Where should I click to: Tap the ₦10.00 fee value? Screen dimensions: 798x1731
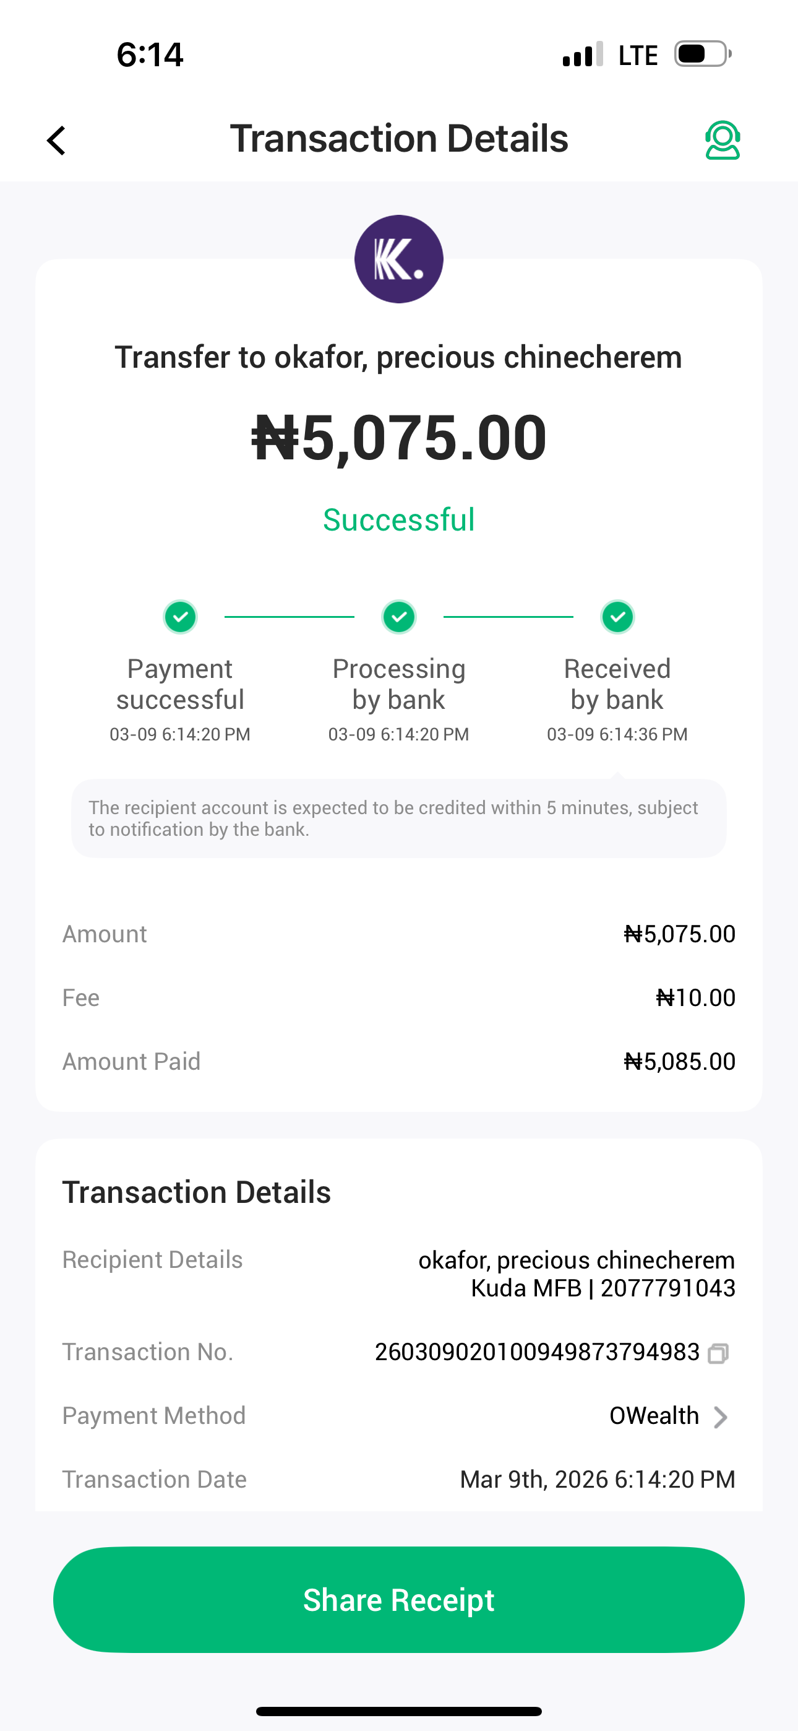pyautogui.click(x=695, y=998)
